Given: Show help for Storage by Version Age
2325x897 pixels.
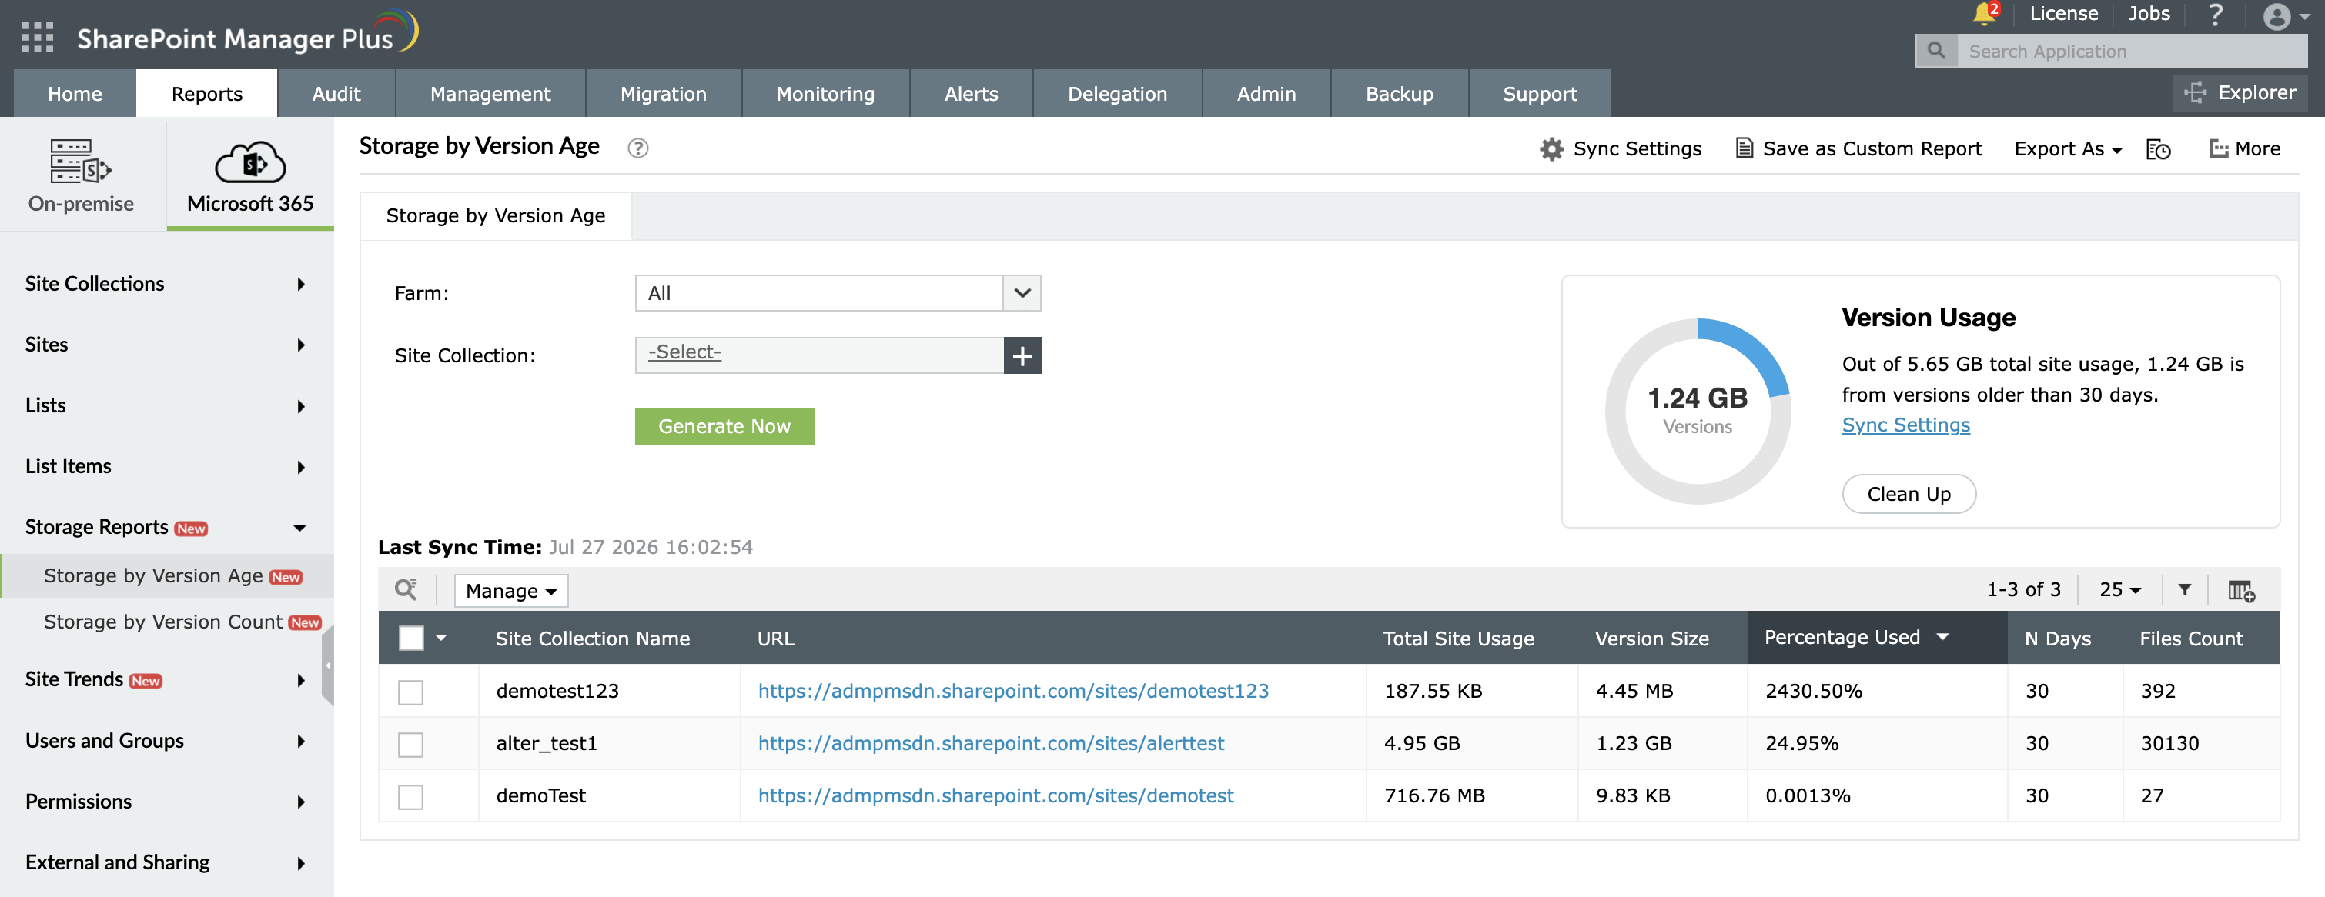Looking at the screenshot, I should click(x=638, y=148).
